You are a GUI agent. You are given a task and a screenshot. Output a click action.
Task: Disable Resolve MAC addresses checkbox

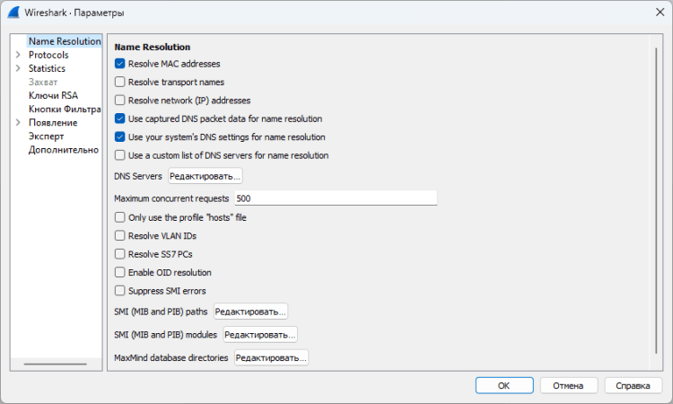(120, 64)
